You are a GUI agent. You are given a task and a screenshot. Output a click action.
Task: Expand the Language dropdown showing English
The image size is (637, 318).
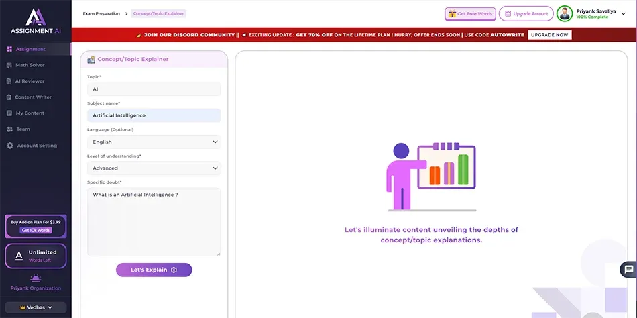(x=154, y=142)
